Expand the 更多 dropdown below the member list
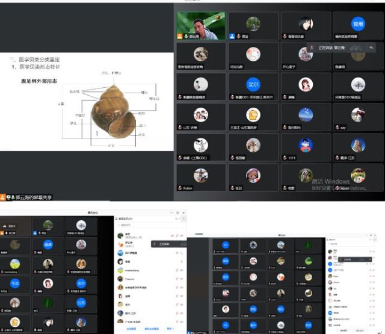The image size is (385, 334). click(x=170, y=329)
